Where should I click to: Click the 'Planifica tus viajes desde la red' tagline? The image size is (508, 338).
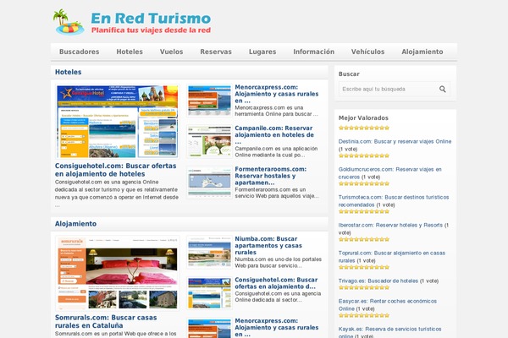[151, 30]
